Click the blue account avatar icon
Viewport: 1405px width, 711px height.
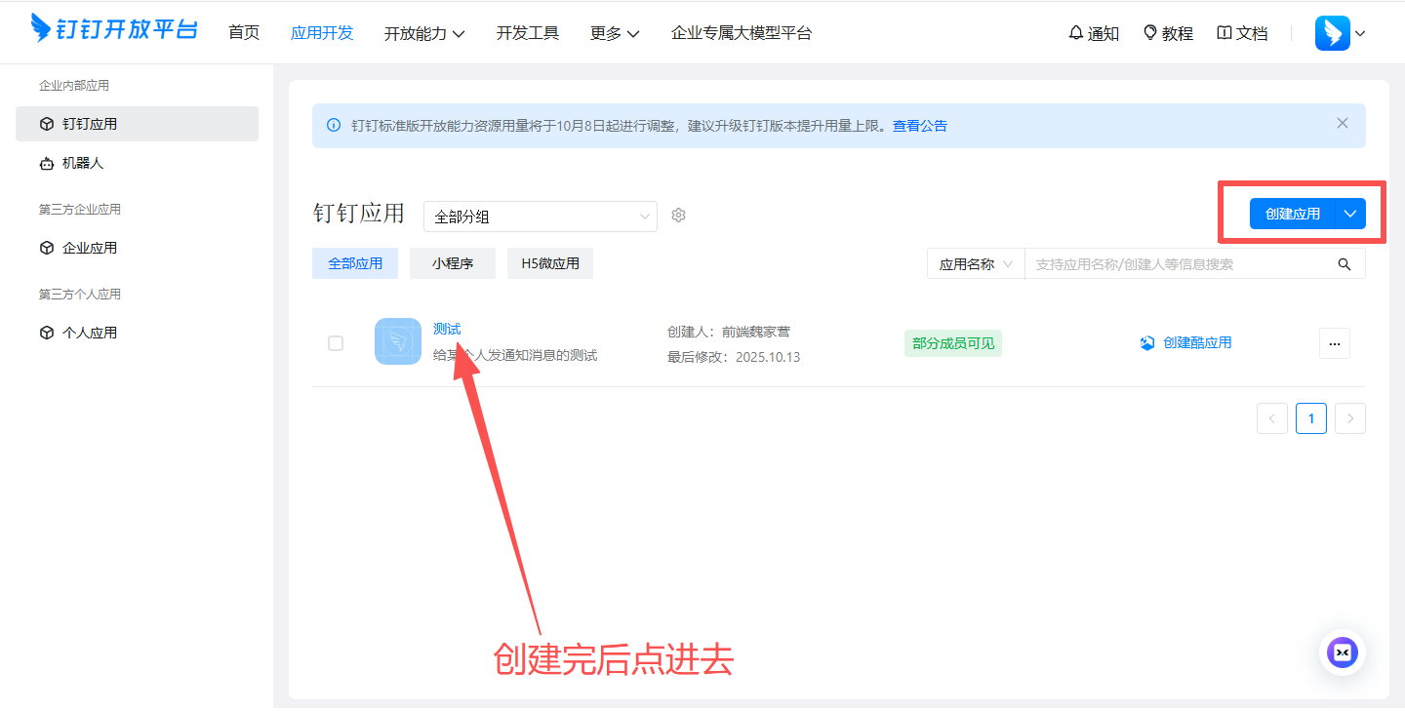coord(1332,33)
